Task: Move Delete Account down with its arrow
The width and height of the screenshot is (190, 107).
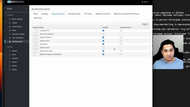Action: pyautogui.click(x=37, y=48)
